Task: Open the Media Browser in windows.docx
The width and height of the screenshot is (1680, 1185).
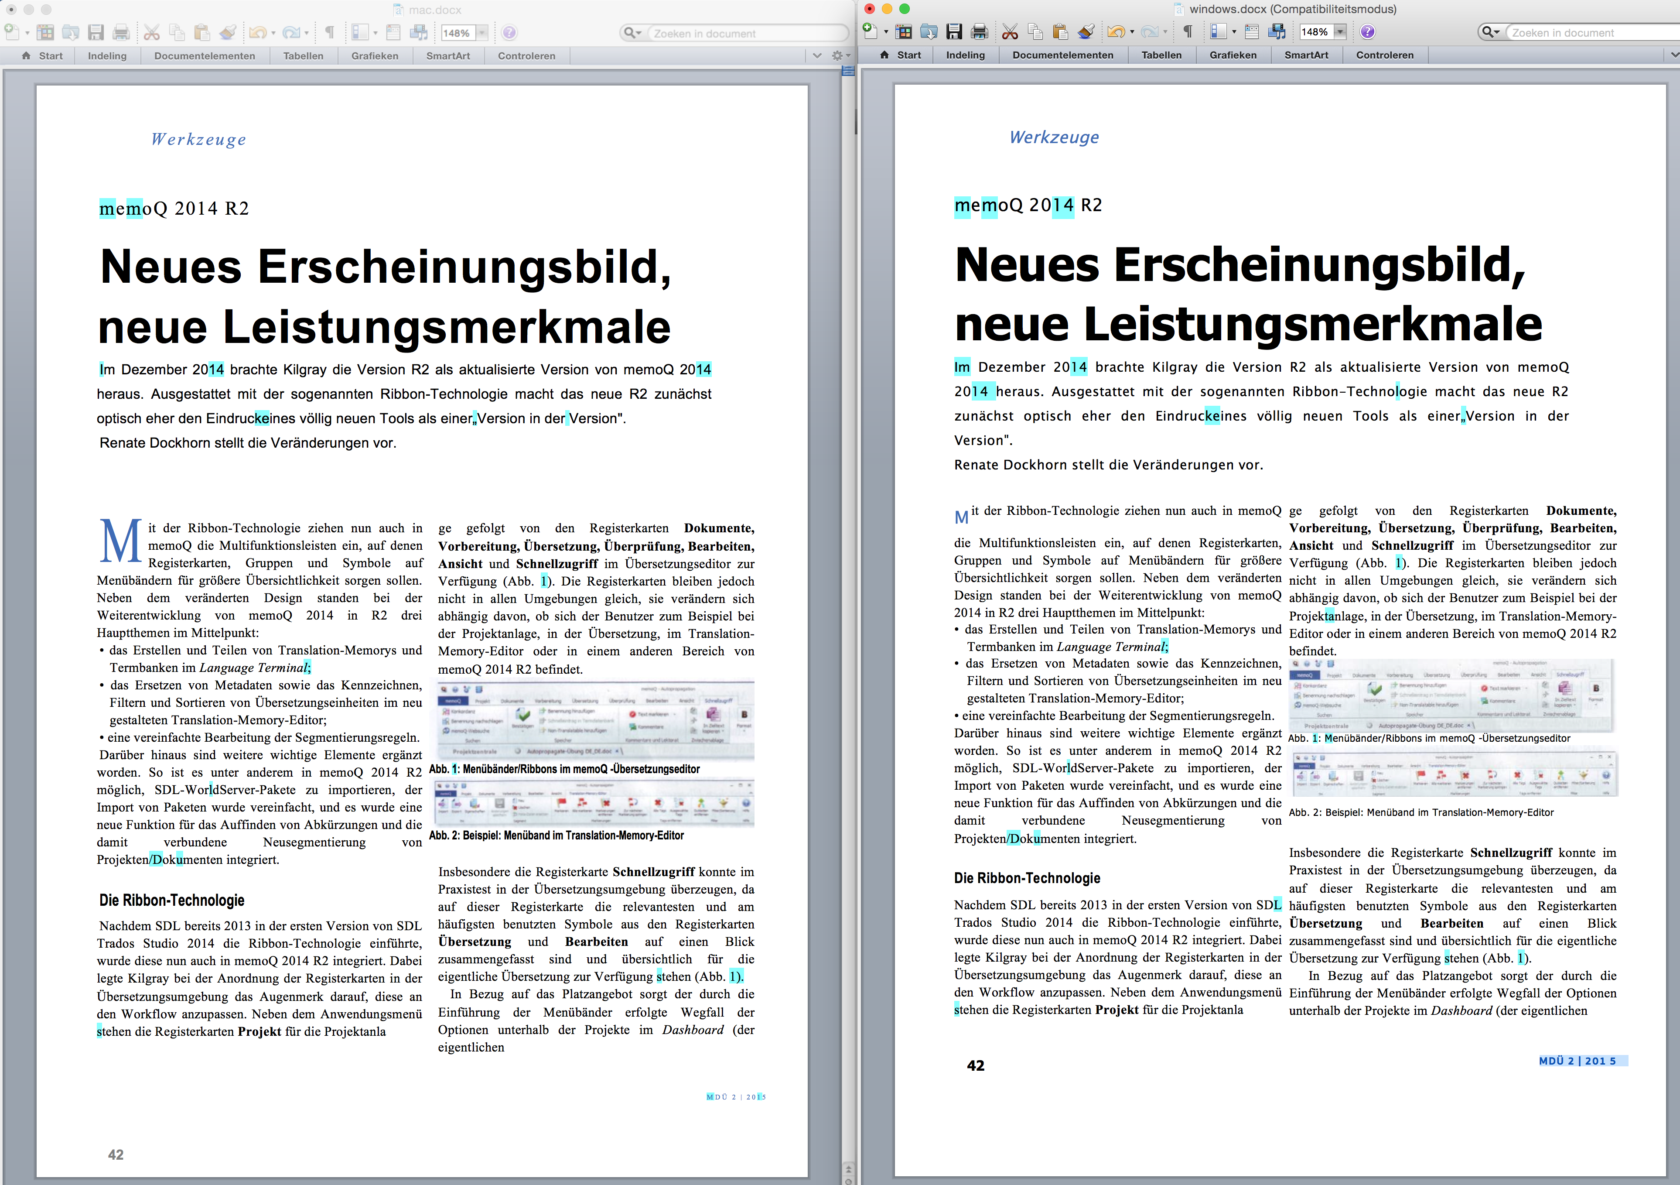Action: (1277, 31)
